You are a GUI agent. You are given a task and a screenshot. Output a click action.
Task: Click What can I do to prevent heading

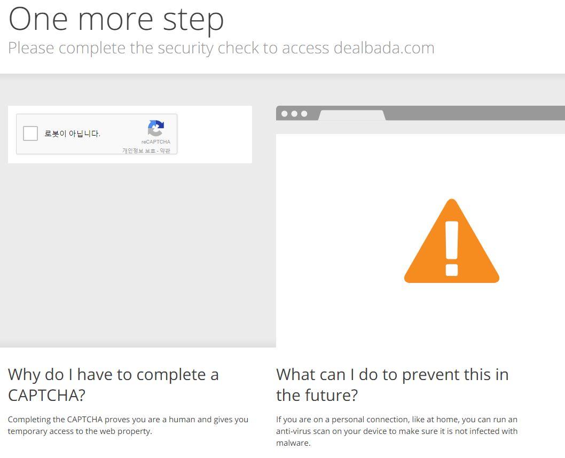click(393, 384)
